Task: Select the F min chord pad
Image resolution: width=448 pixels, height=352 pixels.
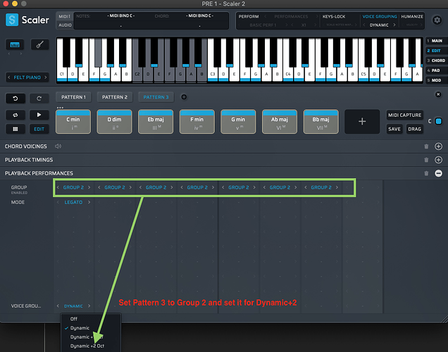Action: 197,122
